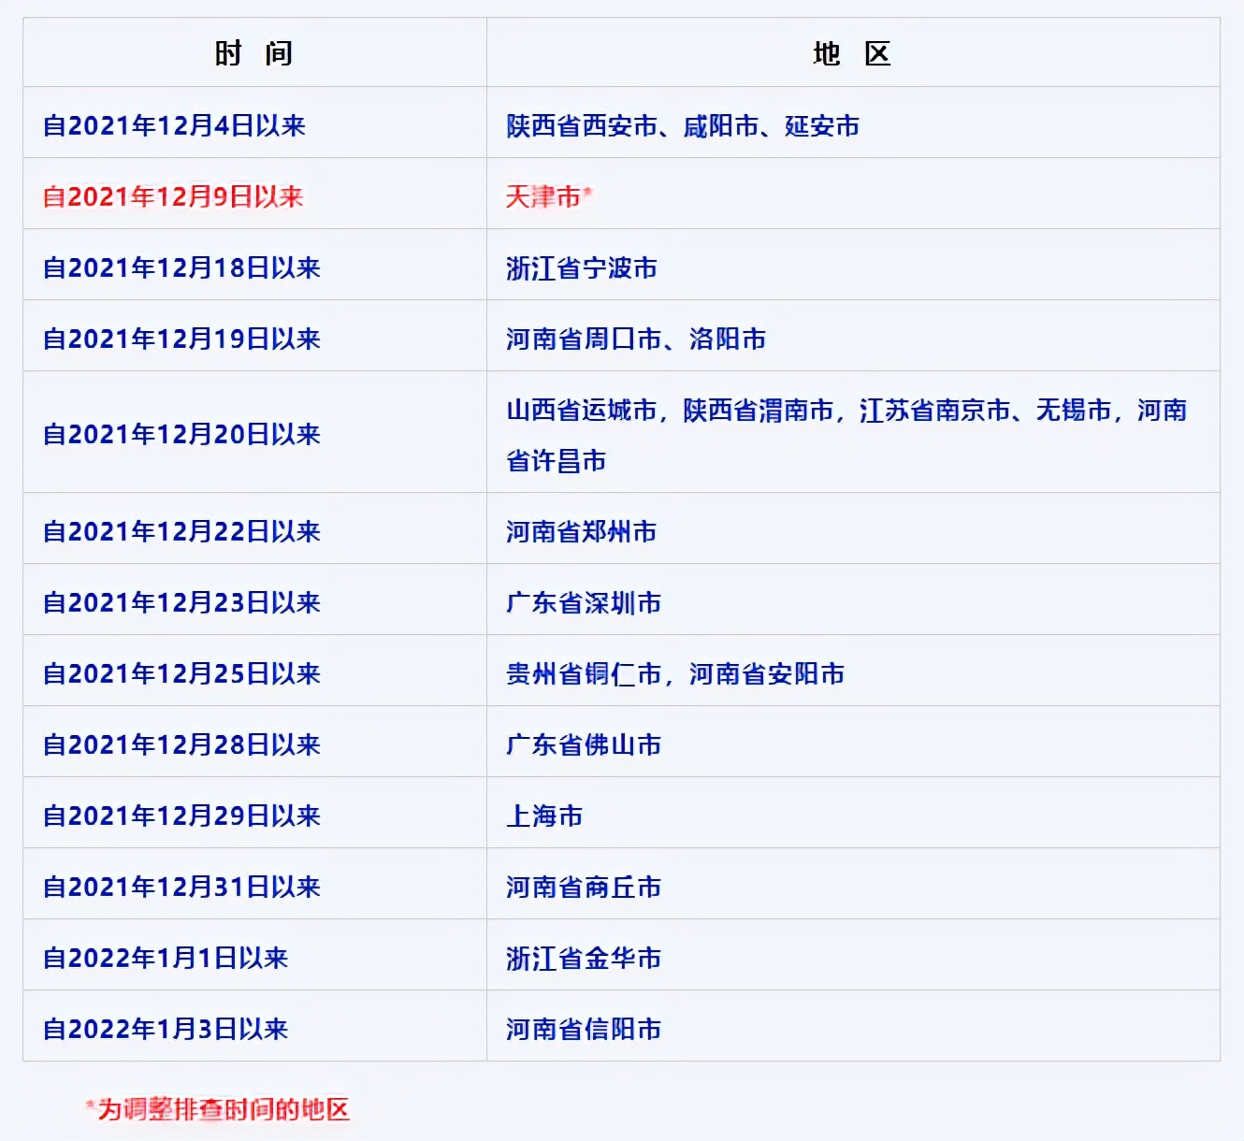Click the red date 自2021年12月9日以来

(176, 196)
